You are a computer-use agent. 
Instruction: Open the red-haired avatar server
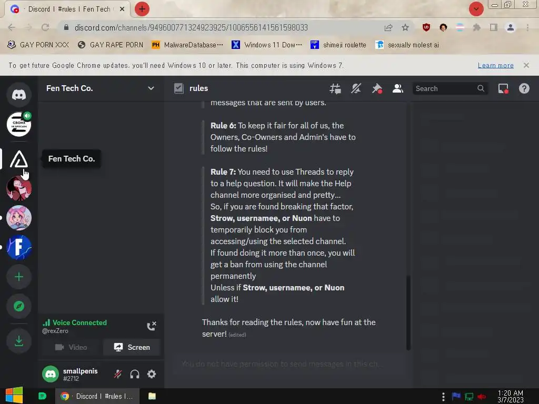pyautogui.click(x=19, y=188)
